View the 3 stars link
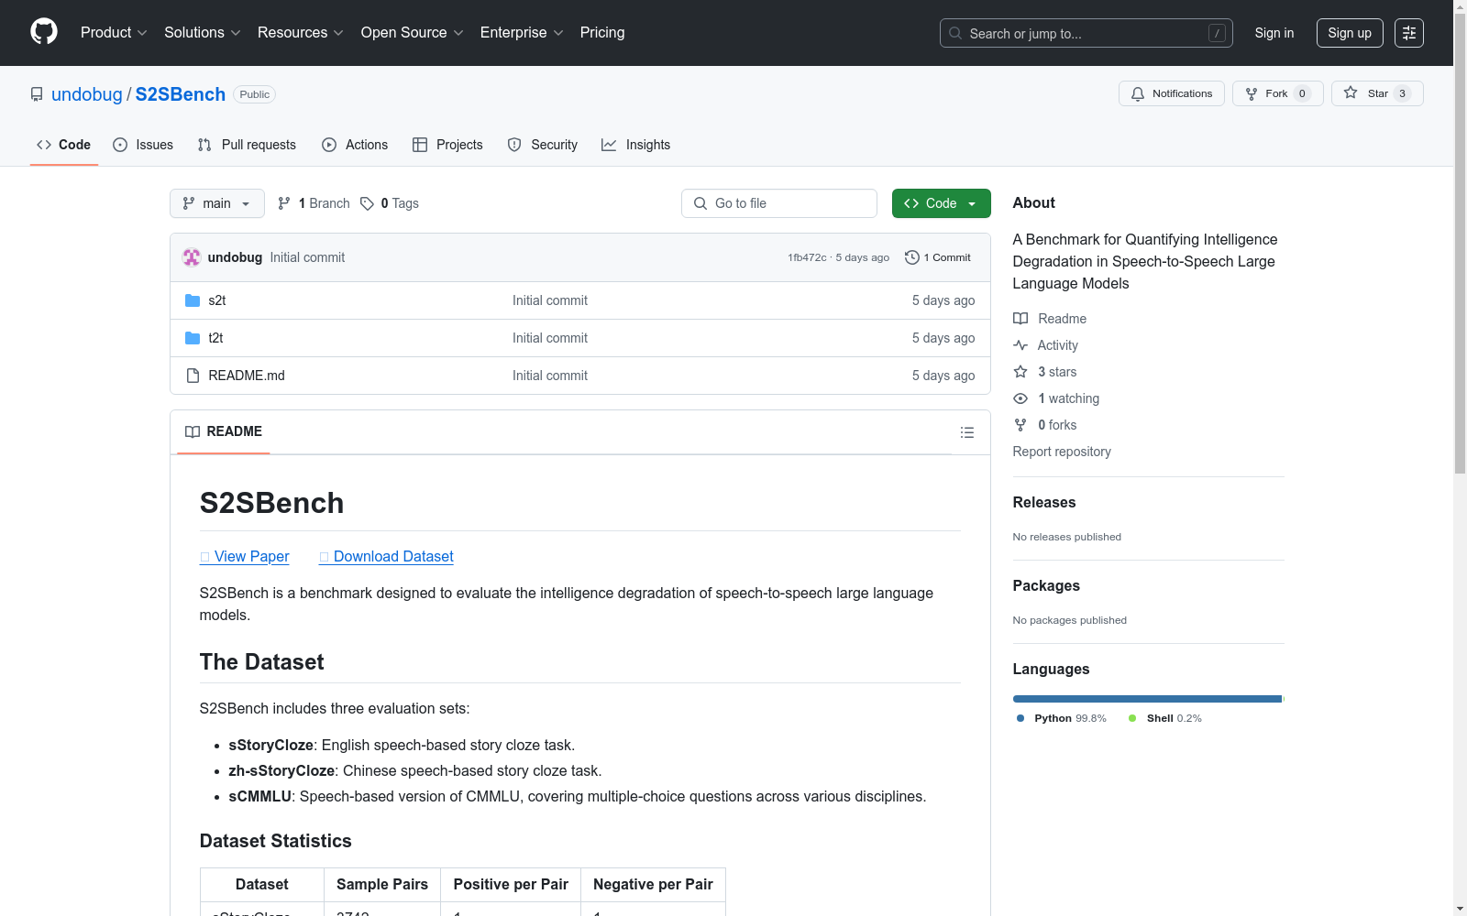This screenshot has height=916, width=1467. 1045,372
